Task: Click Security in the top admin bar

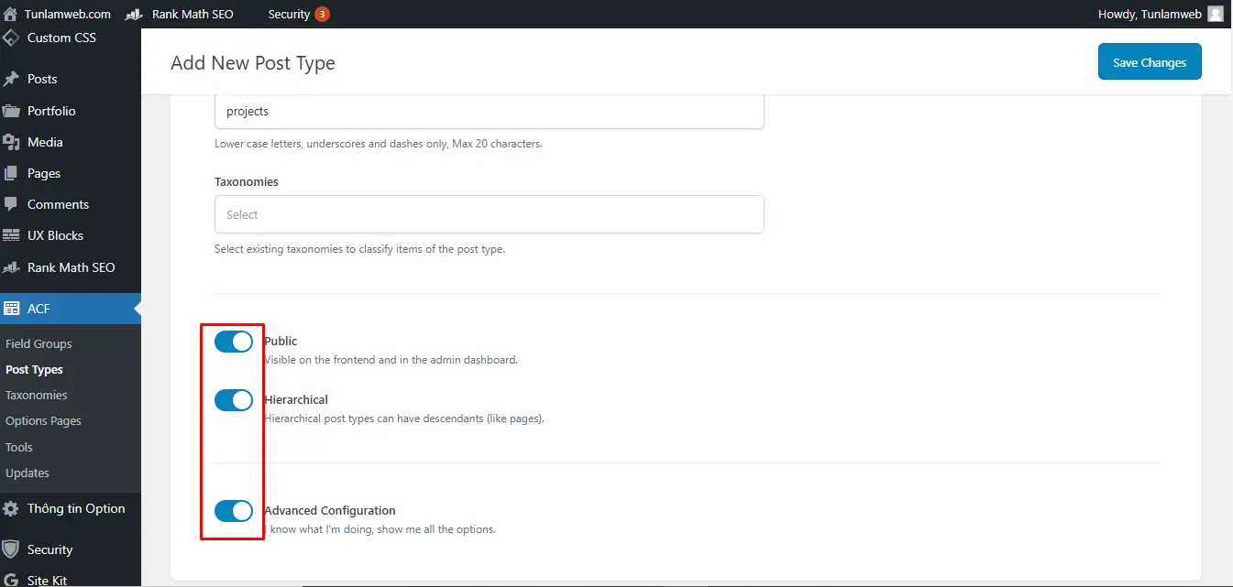Action: click(289, 14)
